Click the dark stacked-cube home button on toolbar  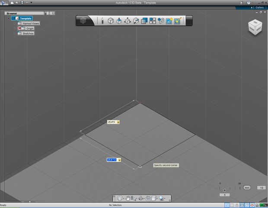tap(83, 21)
